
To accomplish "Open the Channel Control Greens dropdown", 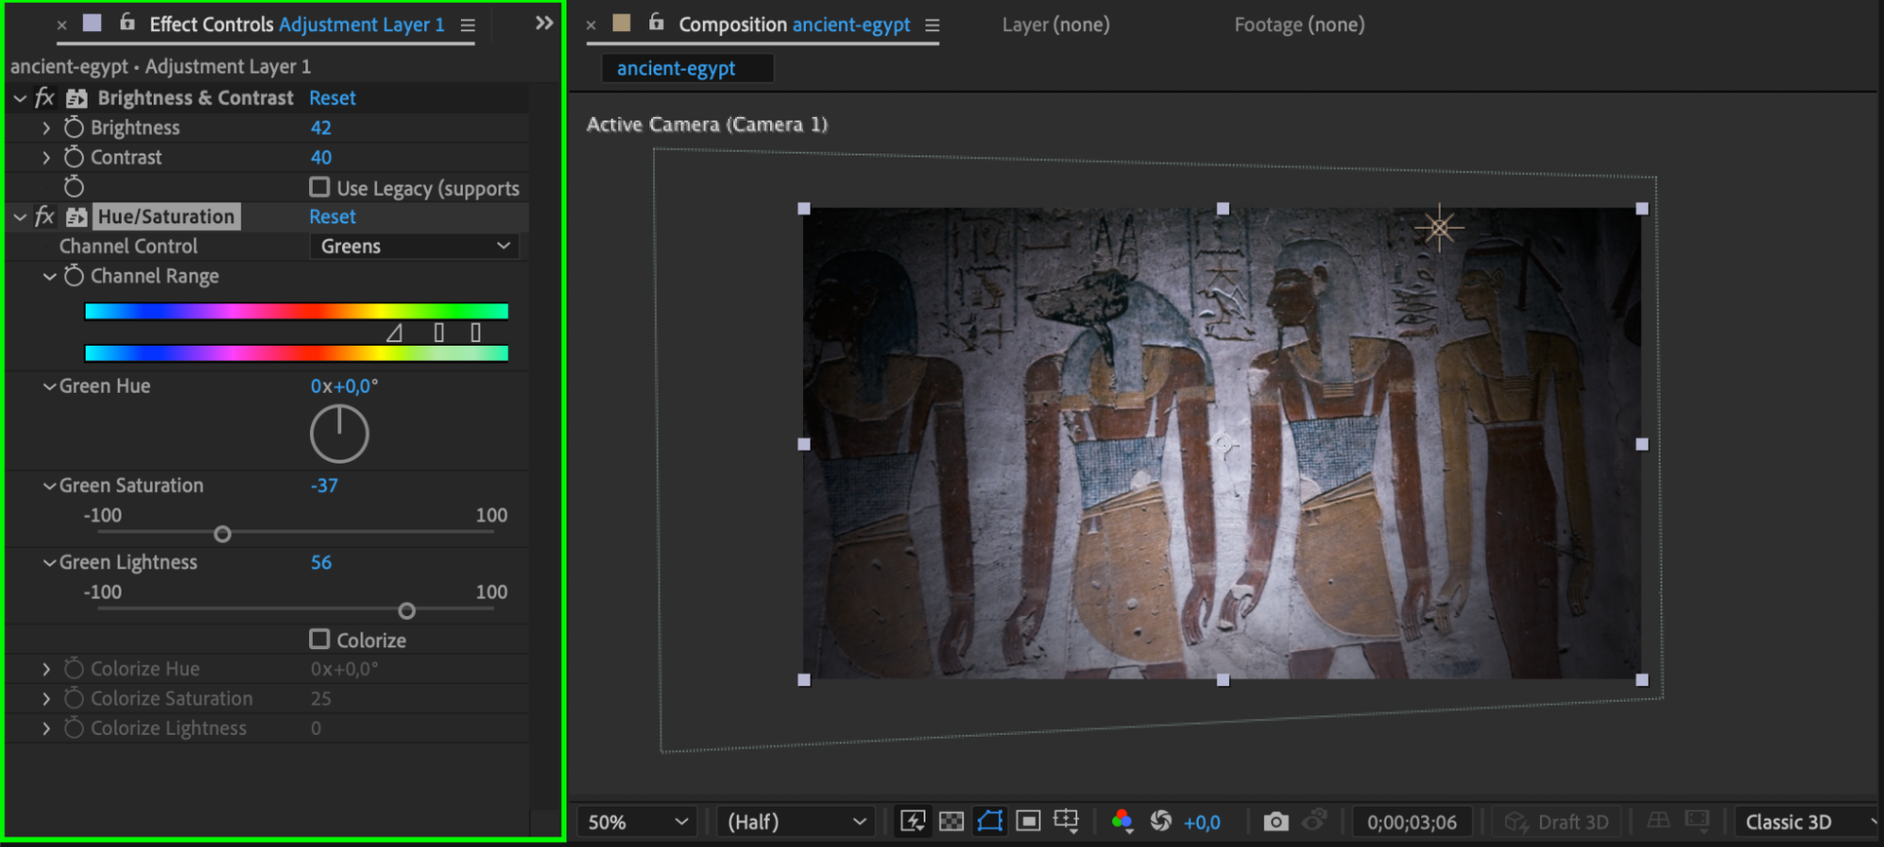I will point(414,246).
